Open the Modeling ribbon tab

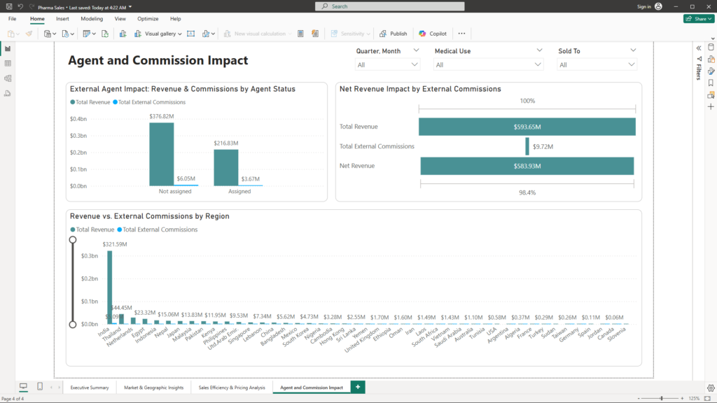91,19
